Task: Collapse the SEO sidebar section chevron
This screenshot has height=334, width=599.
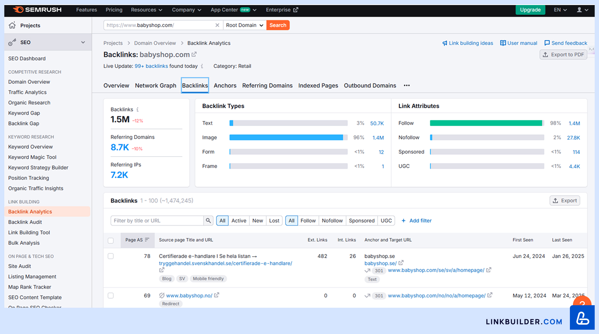Action: point(83,42)
